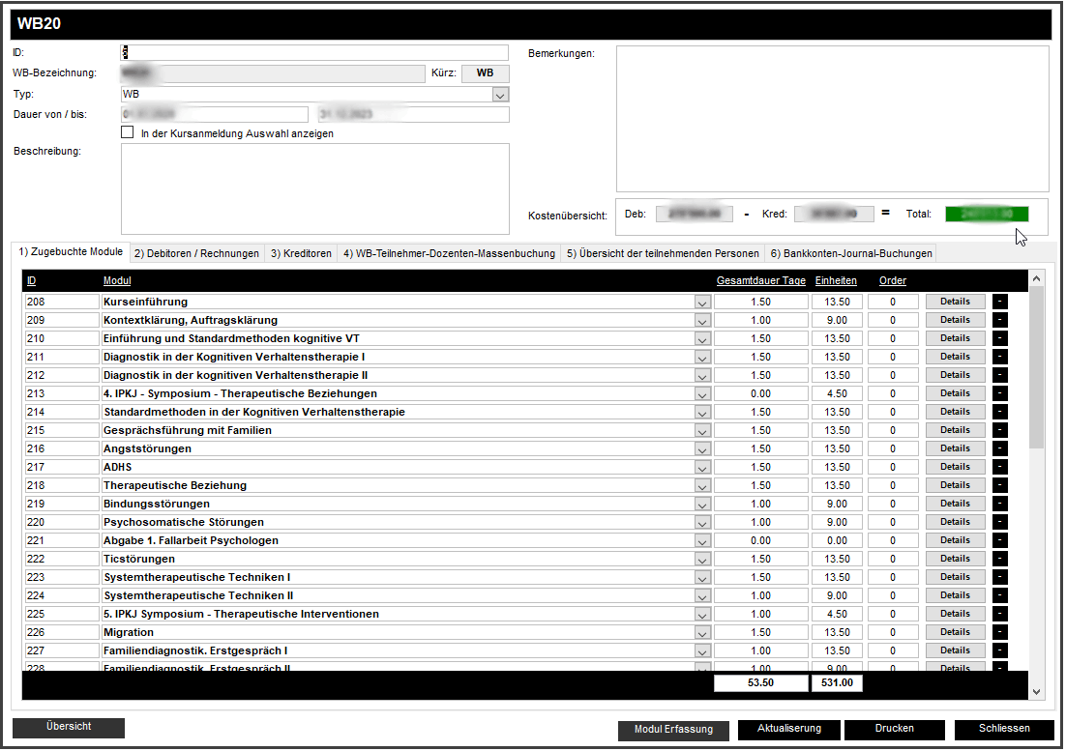Click minus icon beside Migration row
This screenshot has height=751, width=1066.
(x=1000, y=632)
